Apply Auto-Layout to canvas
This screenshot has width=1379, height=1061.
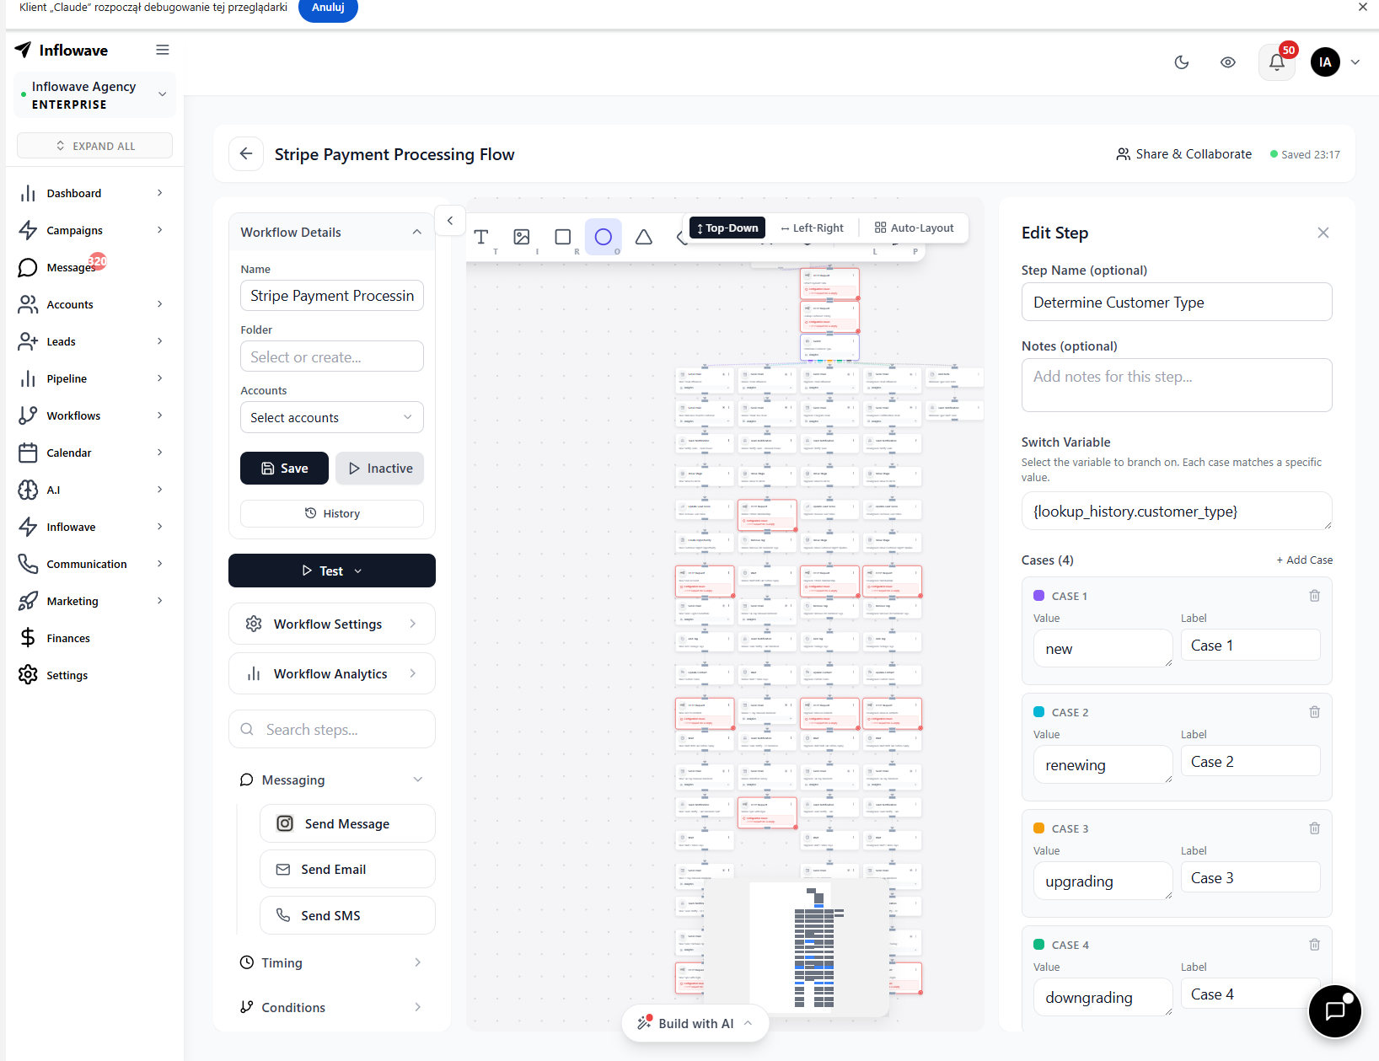click(x=915, y=228)
